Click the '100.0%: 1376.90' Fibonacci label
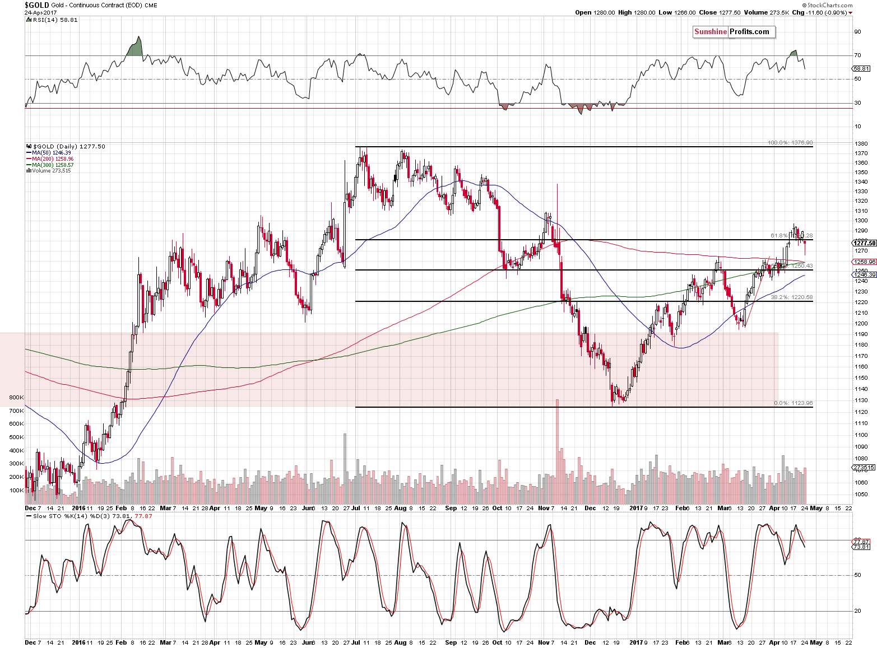877x648 pixels. (x=790, y=143)
